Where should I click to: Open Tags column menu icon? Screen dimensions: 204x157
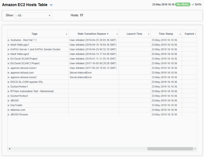(66, 34)
